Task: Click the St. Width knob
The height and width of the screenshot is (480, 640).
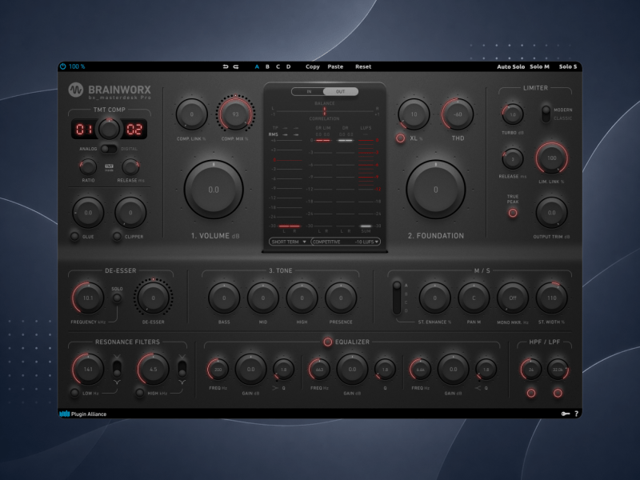Action: (x=551, y=298)
